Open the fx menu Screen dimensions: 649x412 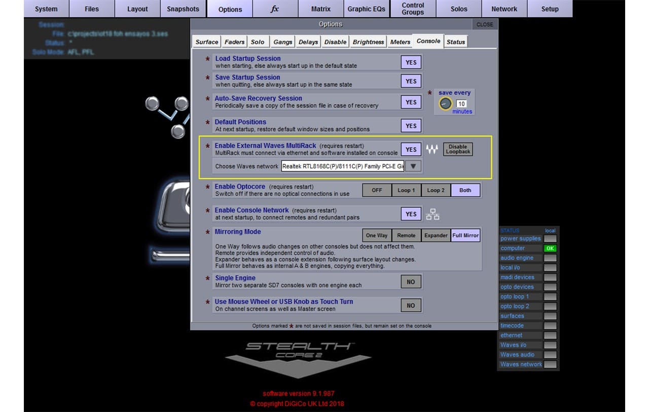274,9
